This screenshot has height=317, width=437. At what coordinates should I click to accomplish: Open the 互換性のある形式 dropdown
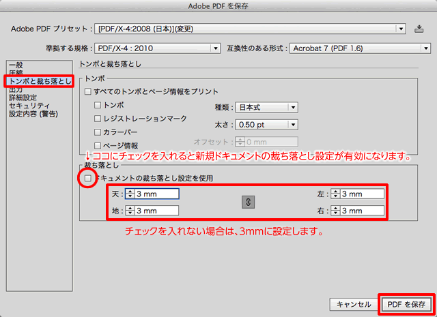360,48
